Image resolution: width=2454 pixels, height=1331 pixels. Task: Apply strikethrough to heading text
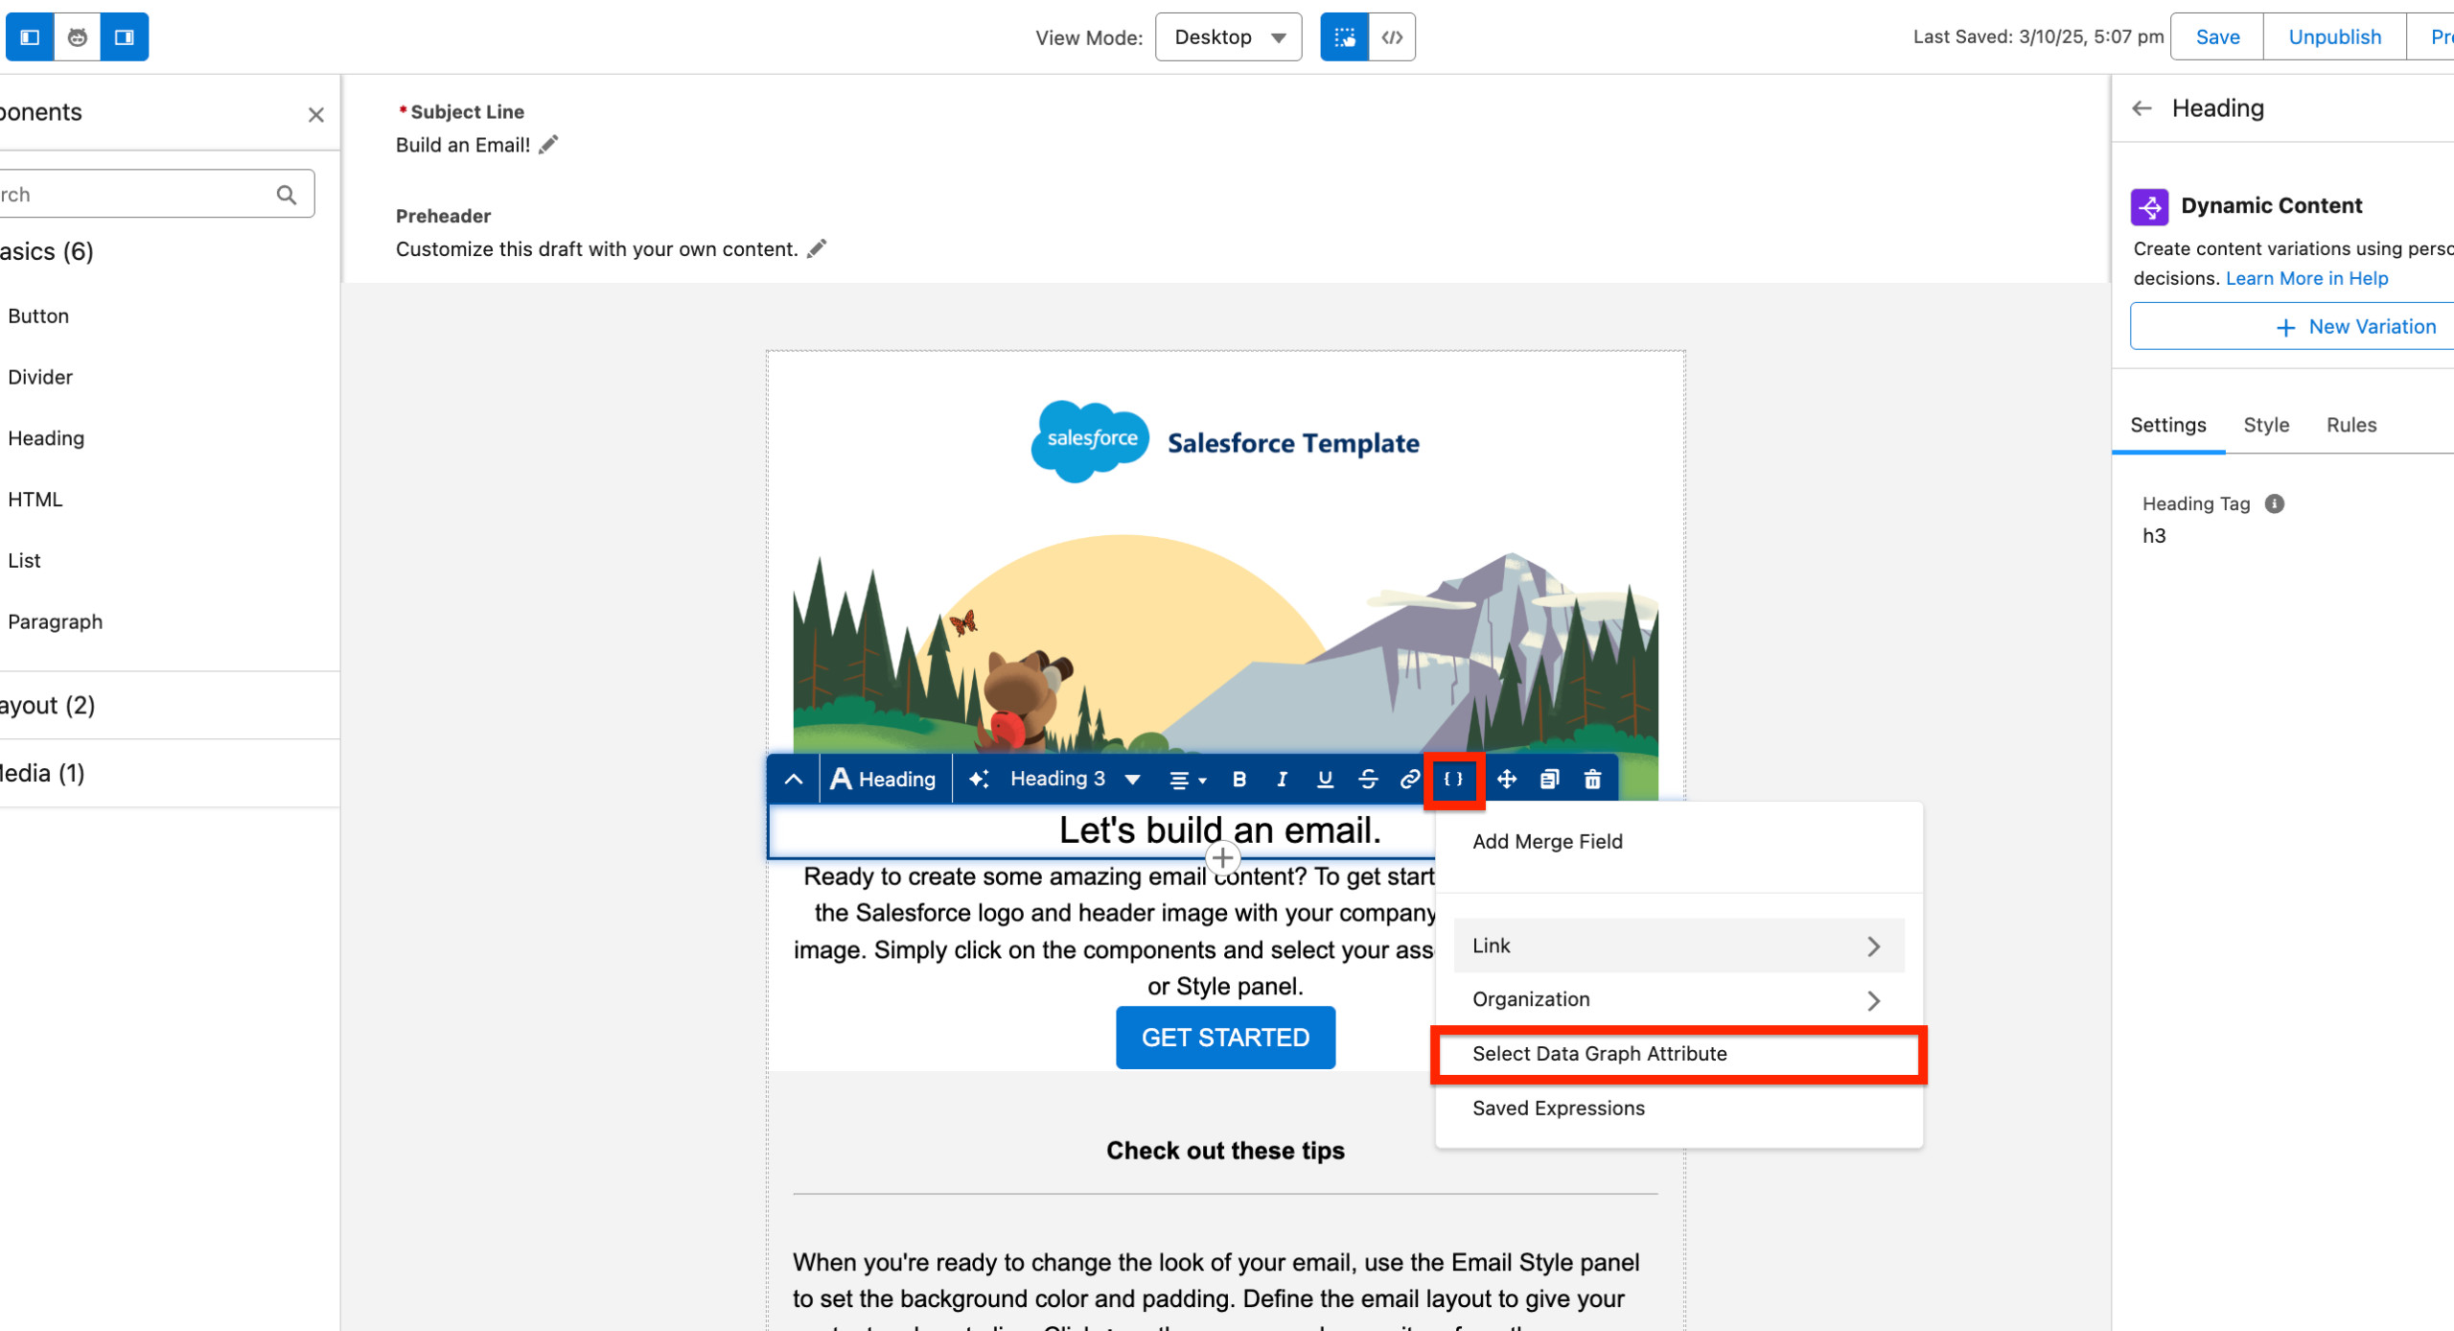1368,780
